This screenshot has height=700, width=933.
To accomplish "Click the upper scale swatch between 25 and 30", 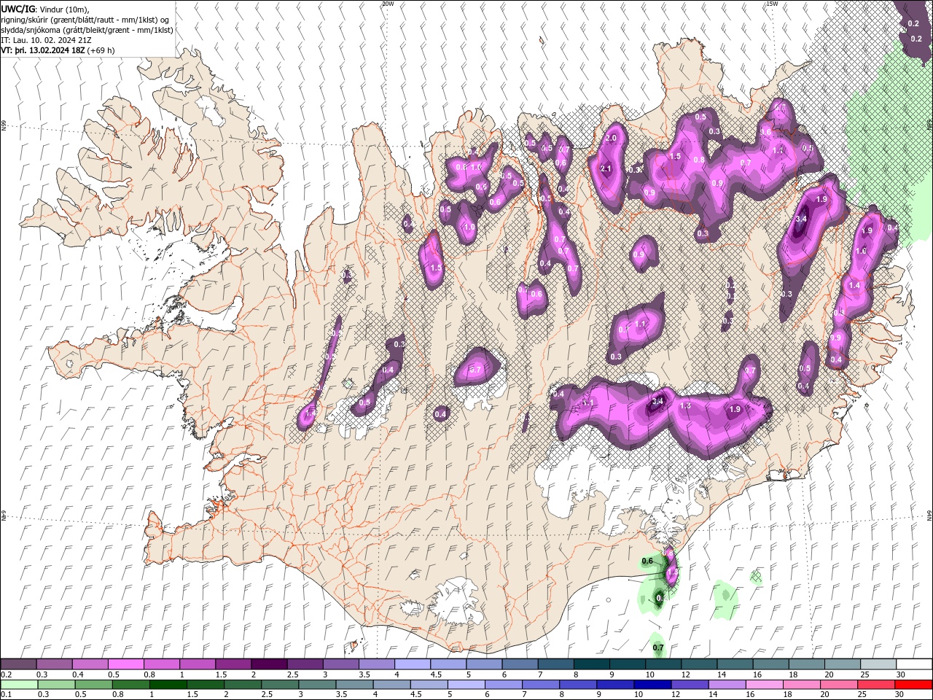I will click(878, 664).
